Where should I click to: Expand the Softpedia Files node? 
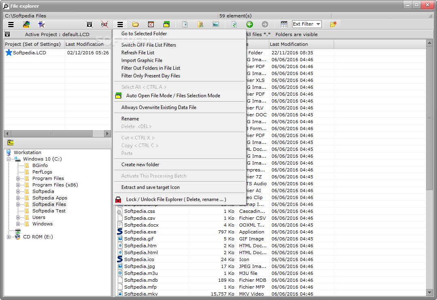18,204
